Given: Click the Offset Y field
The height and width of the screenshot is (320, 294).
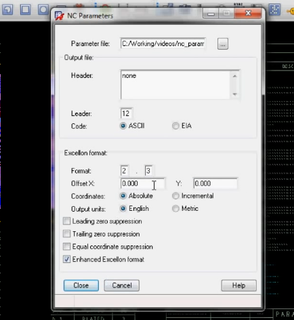Looking at the screenshot, I should 215,183.
